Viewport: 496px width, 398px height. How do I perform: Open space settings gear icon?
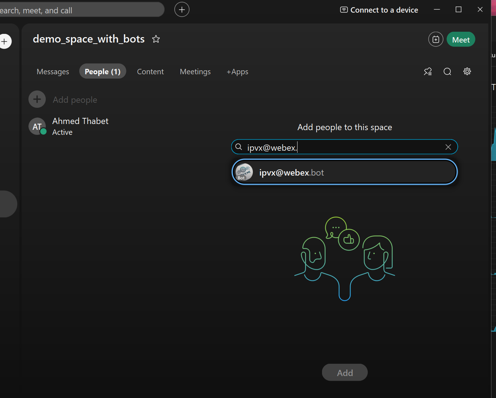point(467,71)
